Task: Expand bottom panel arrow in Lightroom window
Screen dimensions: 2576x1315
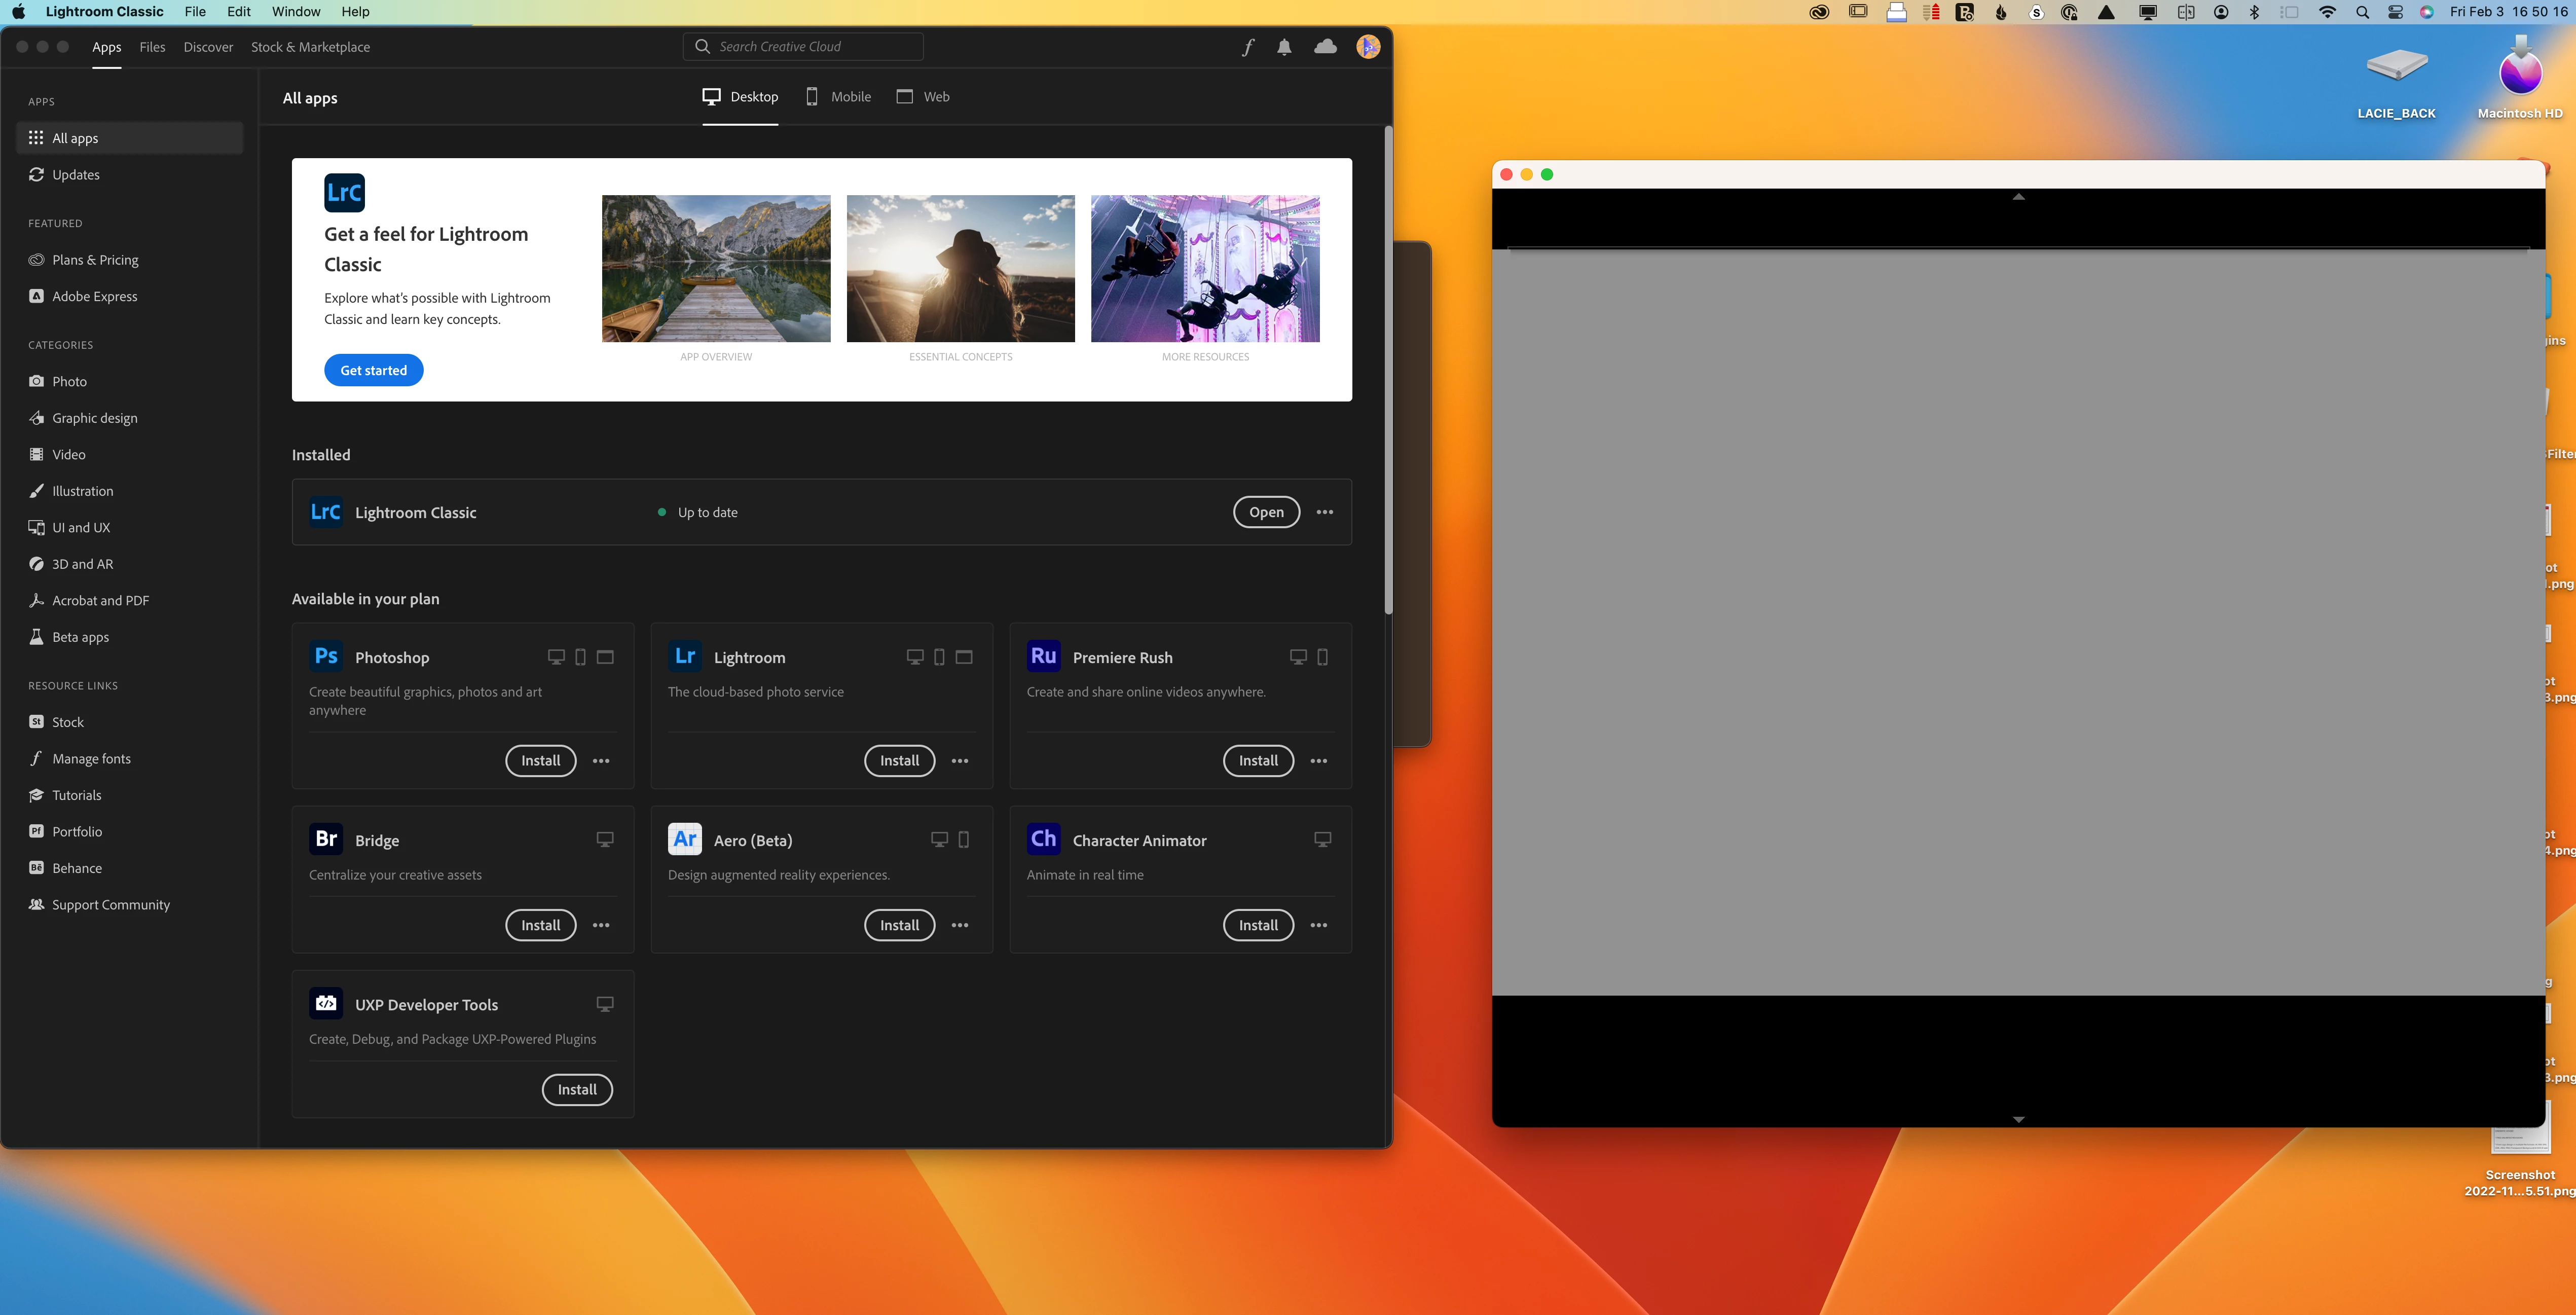Action: [2018, 1119]
